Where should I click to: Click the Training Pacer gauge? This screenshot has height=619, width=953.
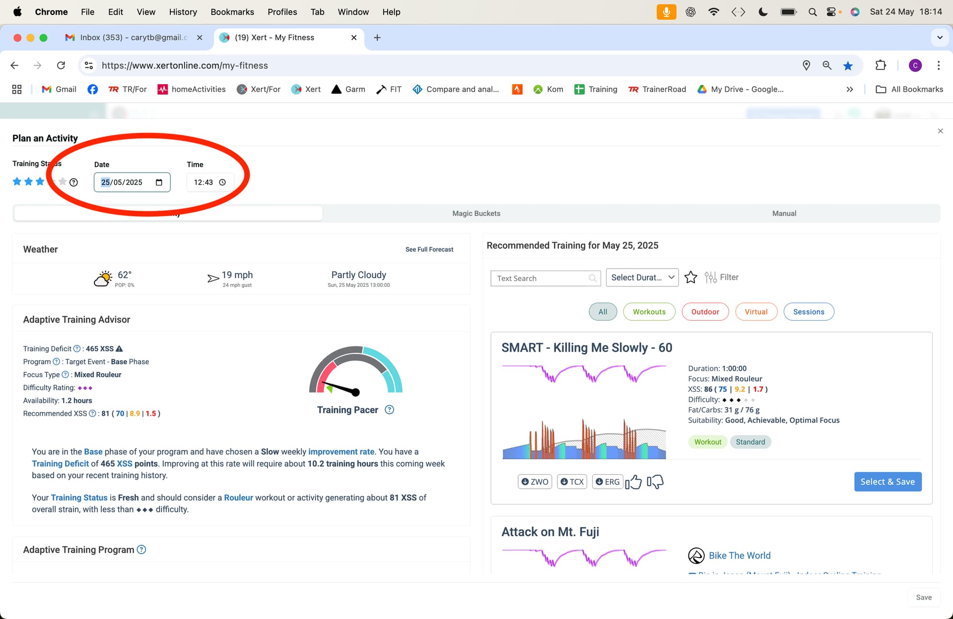coord(355,370)
